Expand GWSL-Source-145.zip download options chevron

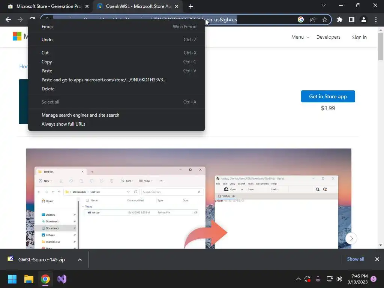coord(80,259)
